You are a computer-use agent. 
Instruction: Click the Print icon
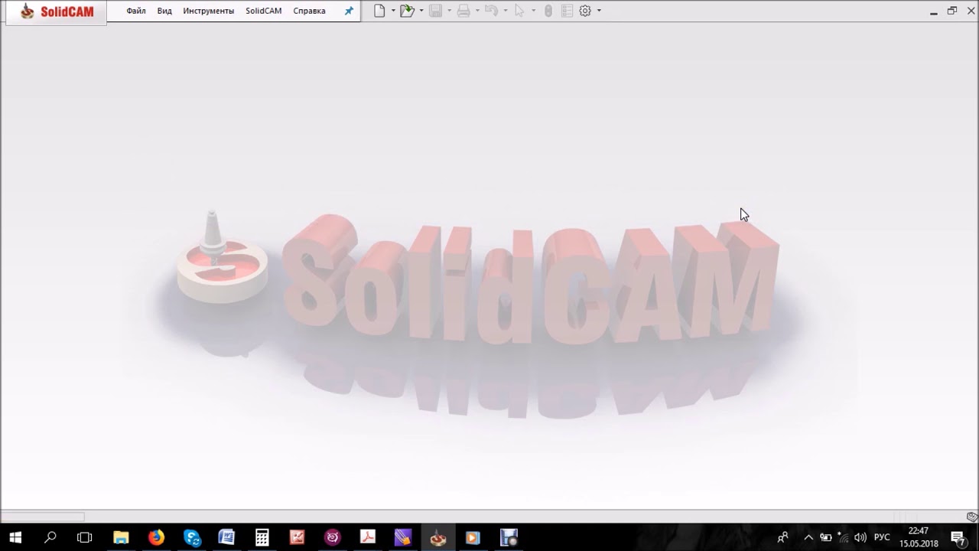coord(463,11)
